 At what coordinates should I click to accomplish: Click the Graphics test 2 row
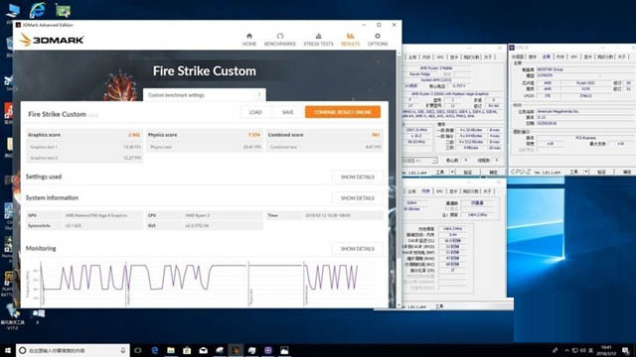point(84,158)
